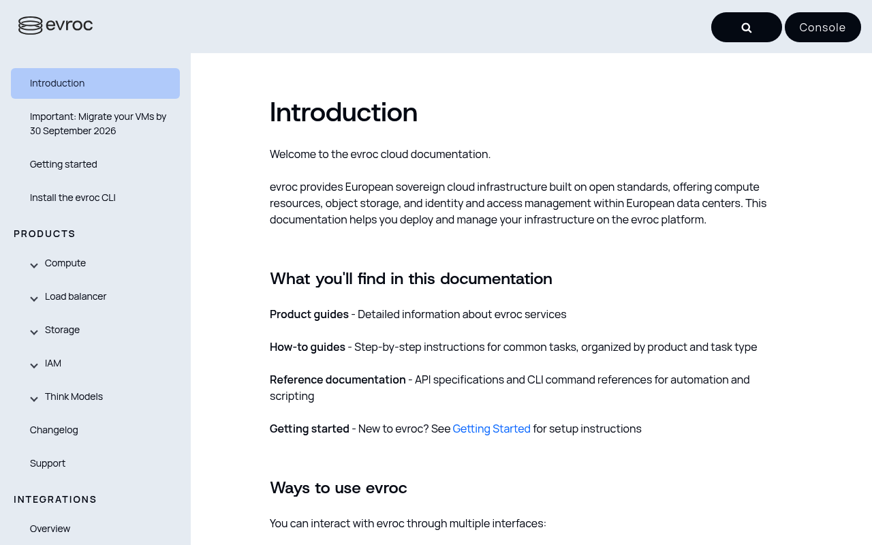Expand the IAM chevron
Viewport: 872px width, 545px height.
34,365
